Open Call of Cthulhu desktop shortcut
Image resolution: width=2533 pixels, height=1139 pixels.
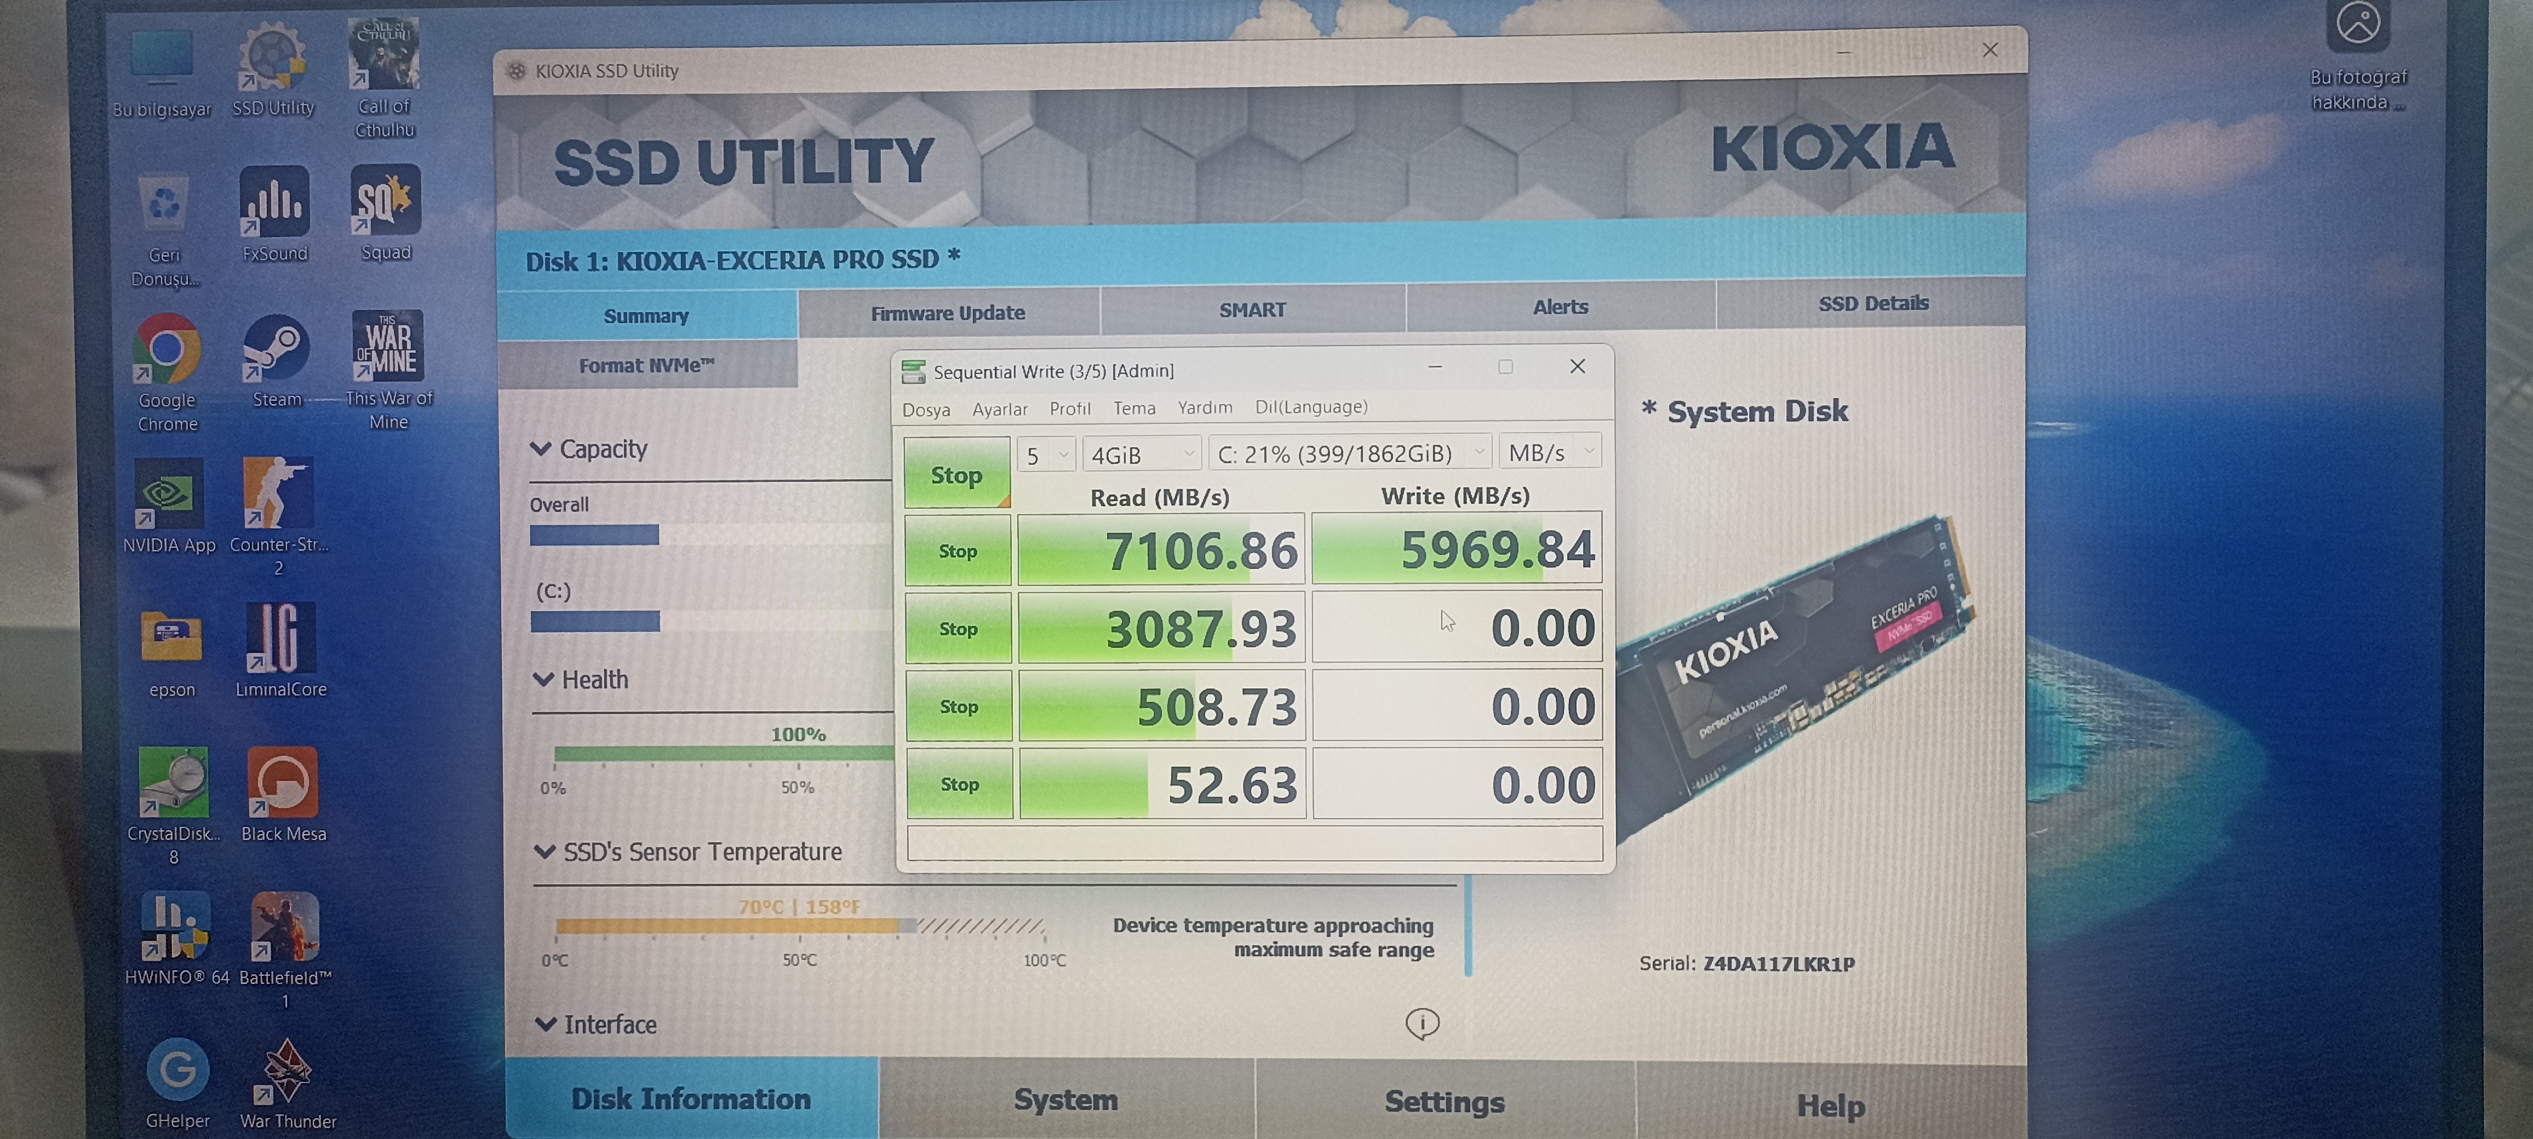point(385,77)
